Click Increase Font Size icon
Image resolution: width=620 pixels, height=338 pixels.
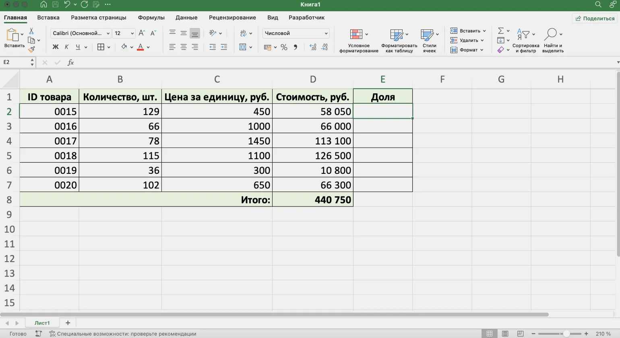click(x=141, y=33)
